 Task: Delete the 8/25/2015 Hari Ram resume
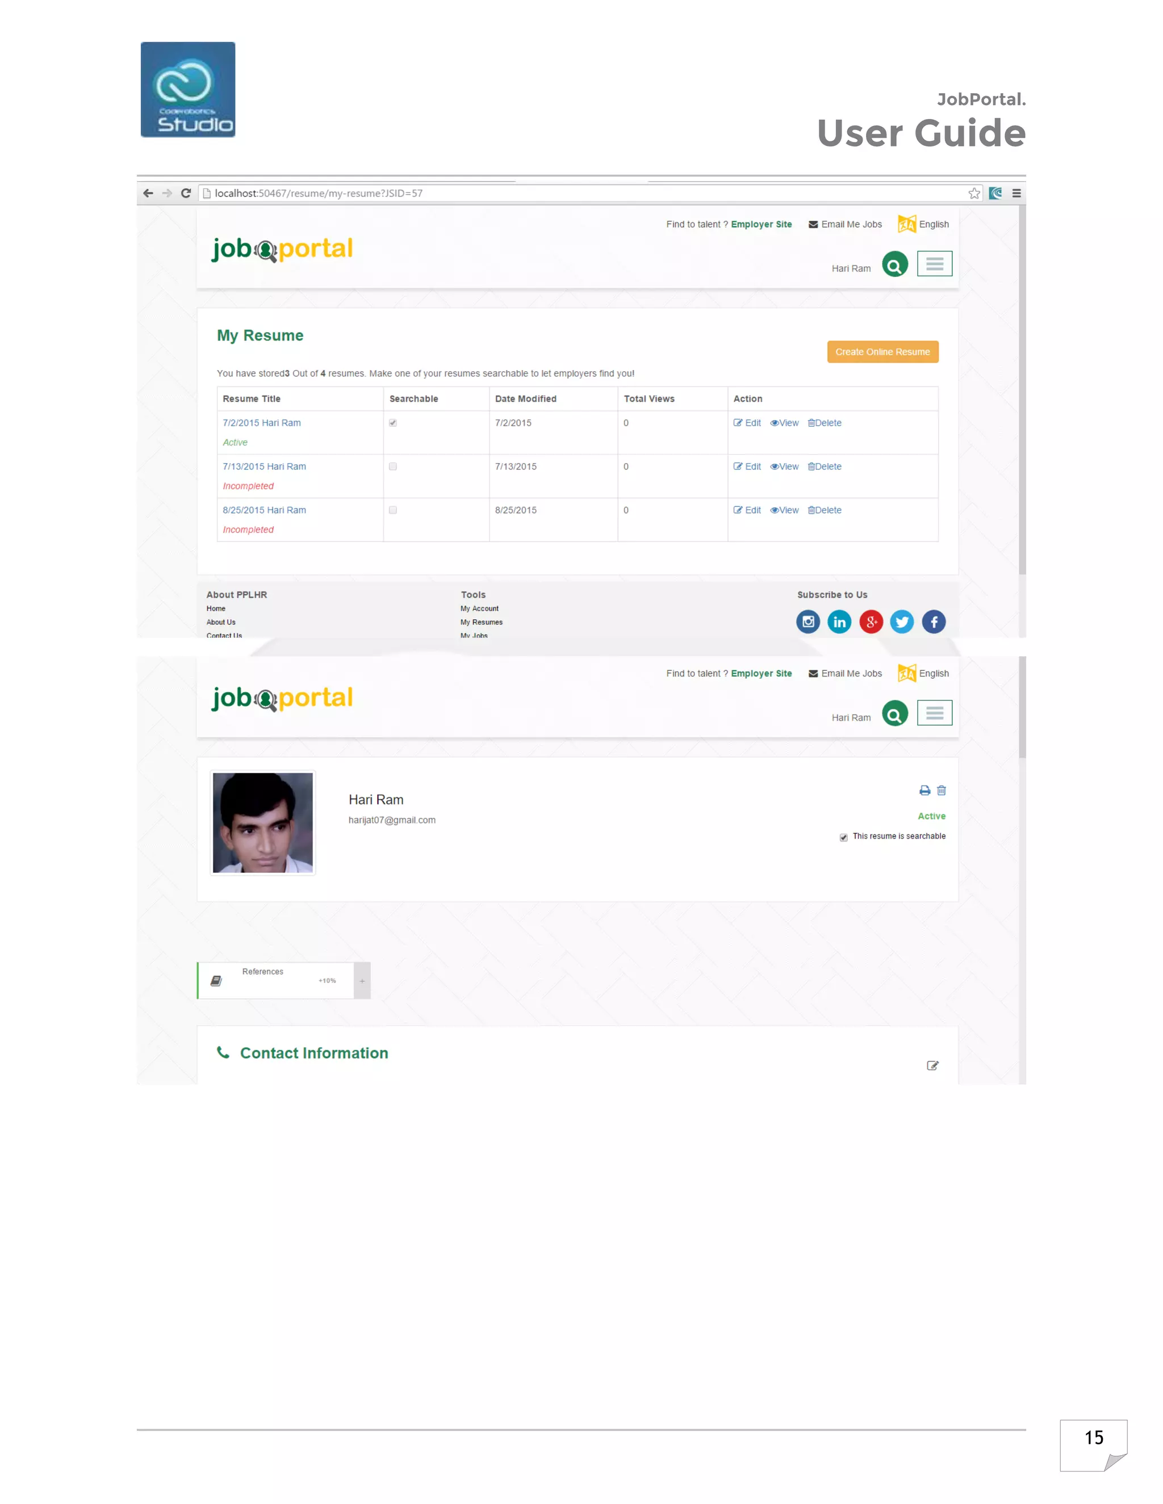[824, 510]
